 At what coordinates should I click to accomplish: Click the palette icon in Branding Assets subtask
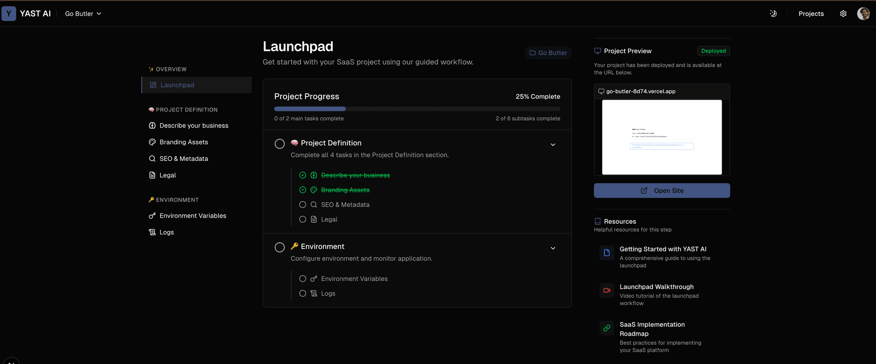tap(314, 190)
